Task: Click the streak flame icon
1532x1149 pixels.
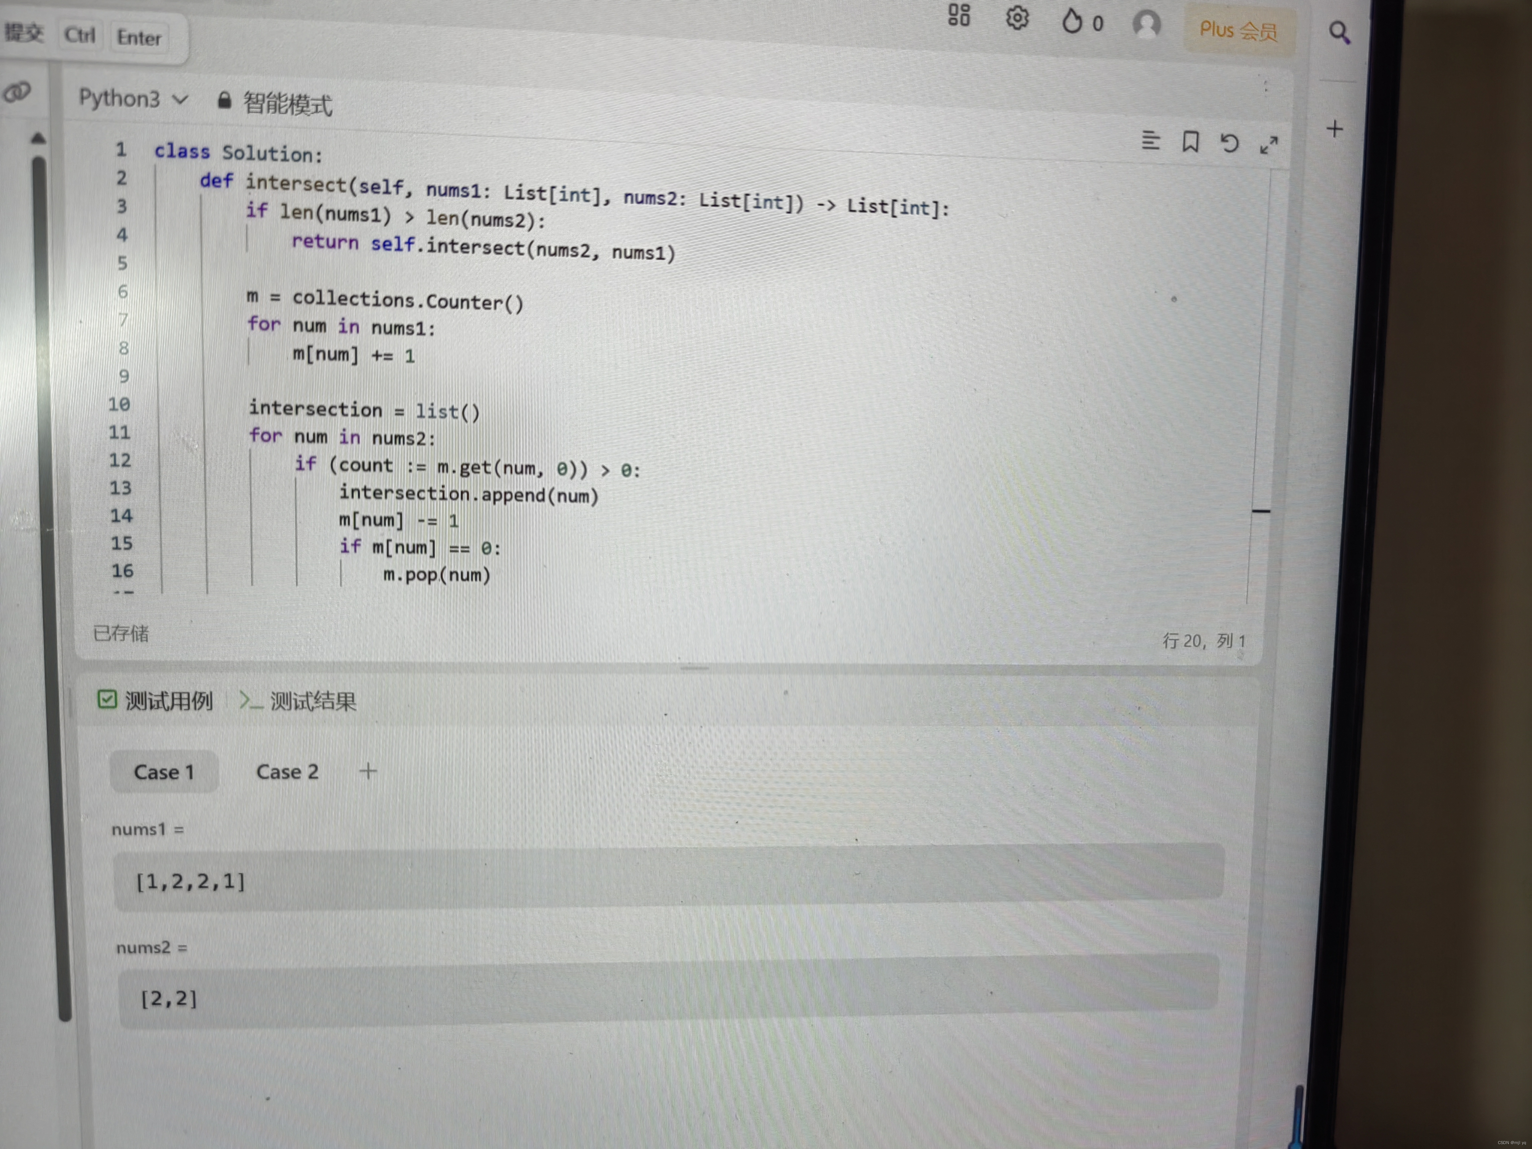Action: [x=1072, y=21]
